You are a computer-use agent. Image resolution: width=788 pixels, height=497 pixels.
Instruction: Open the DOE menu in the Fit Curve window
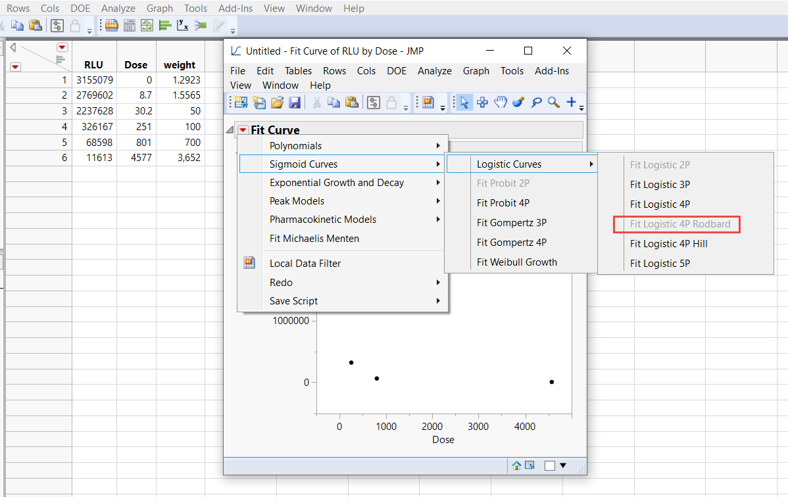coord(397,71)
